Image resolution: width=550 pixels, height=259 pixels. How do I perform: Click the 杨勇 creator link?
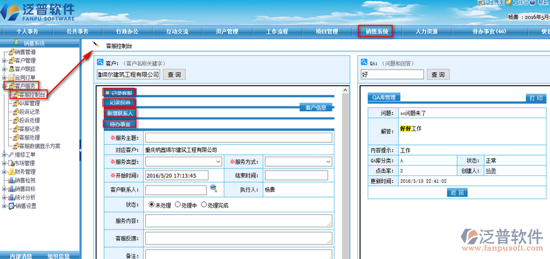(x=491, y=171)
